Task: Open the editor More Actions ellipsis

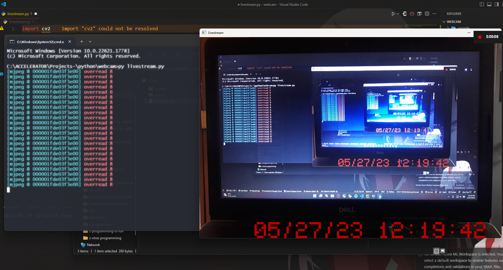Action: [x=434, y=14]
